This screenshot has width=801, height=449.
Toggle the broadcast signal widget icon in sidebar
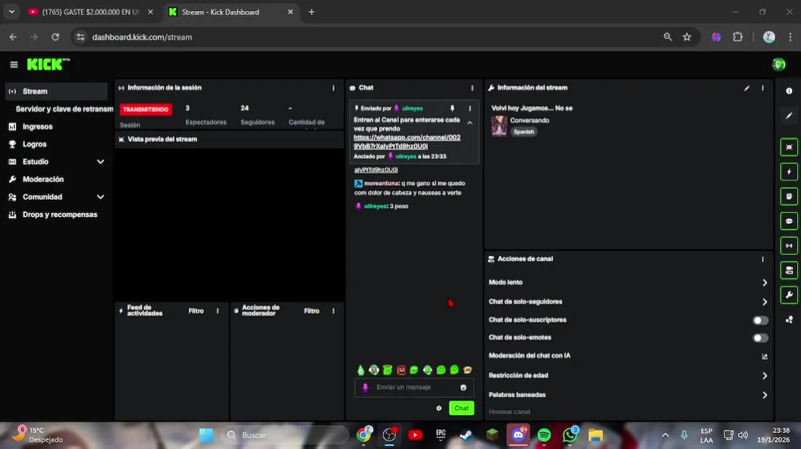[789, 246]
